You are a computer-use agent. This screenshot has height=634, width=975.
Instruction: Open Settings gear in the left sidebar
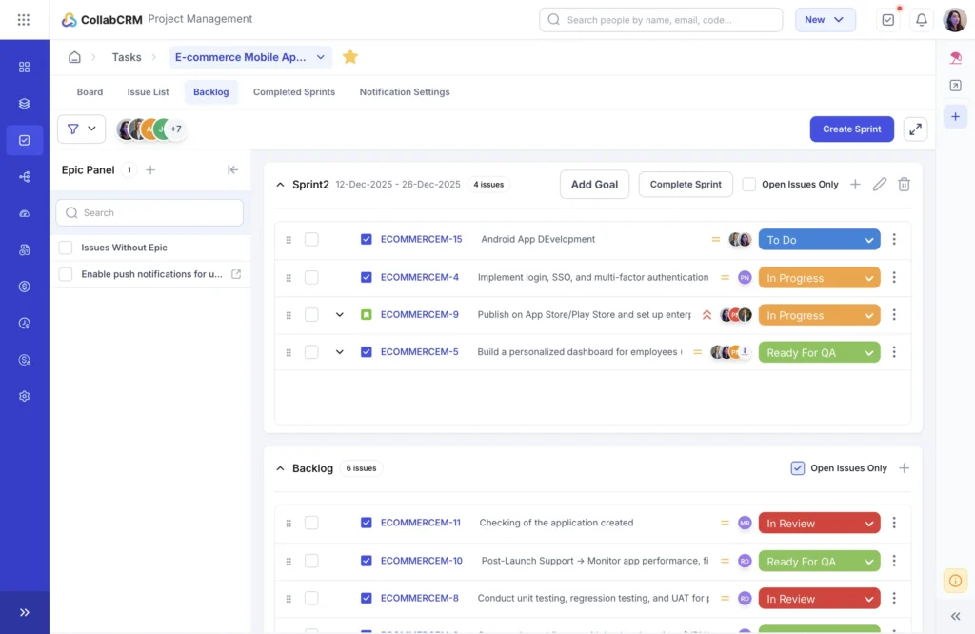coord(24,395)
